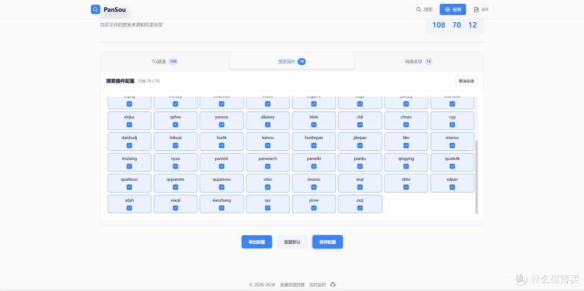Click the 导出配置 button
The image size is (584, 291).
click(x=257, y=242)
